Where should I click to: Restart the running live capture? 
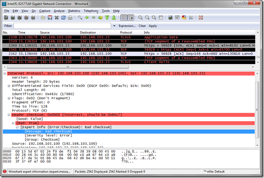click(33, 17)
